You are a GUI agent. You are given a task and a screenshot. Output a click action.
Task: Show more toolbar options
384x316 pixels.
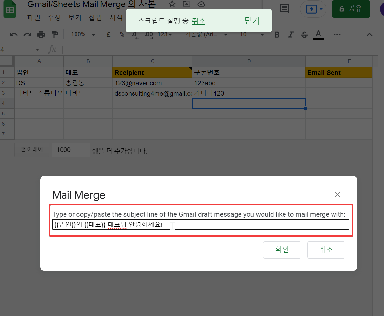pyautogui.click(x=337, y=35)
